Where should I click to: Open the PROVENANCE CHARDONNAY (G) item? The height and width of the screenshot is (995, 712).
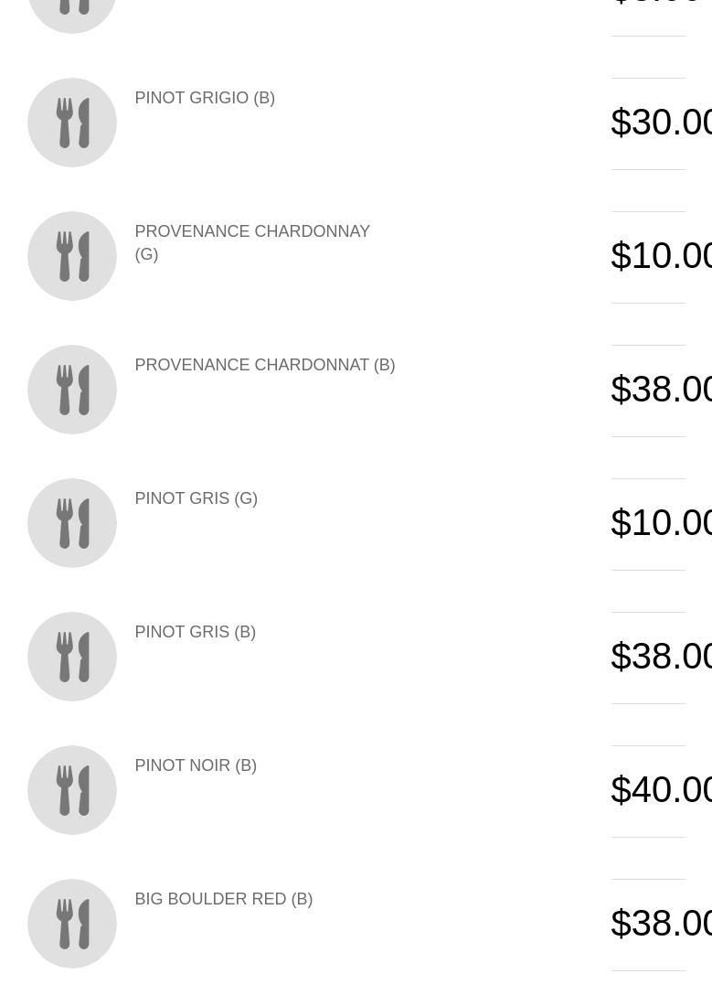coord(252,242)
